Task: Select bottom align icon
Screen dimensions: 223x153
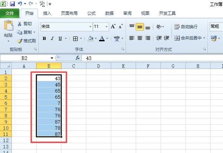Action: (x=148, y=27)
